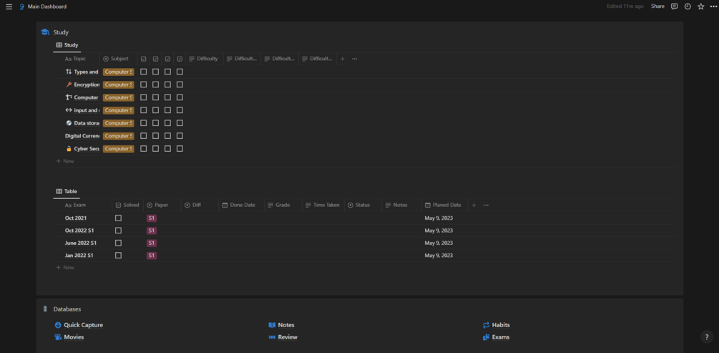Click the S1 tag in Jan 2022 S1 row
This screenshot has width=719, height=353.
(152, 255)
